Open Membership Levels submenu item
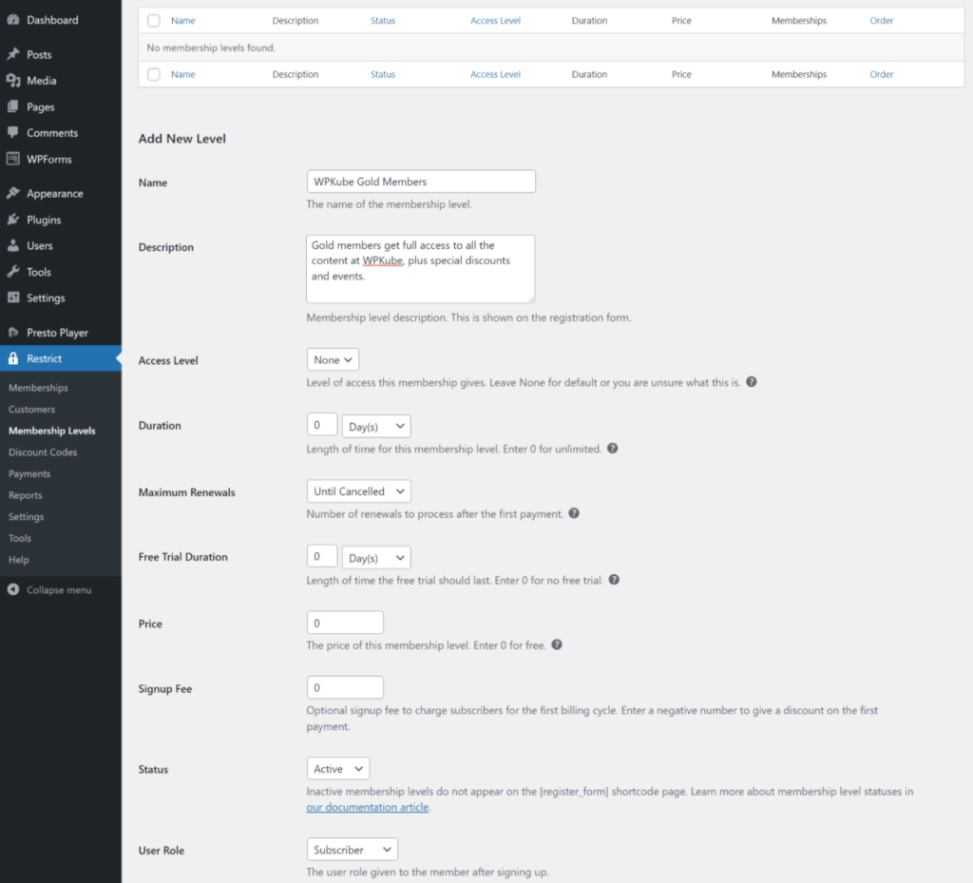 click(x=52, y=431)
